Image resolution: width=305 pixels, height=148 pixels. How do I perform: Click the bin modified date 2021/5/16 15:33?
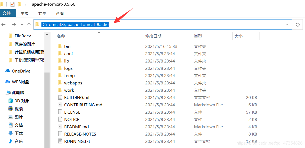161,47
